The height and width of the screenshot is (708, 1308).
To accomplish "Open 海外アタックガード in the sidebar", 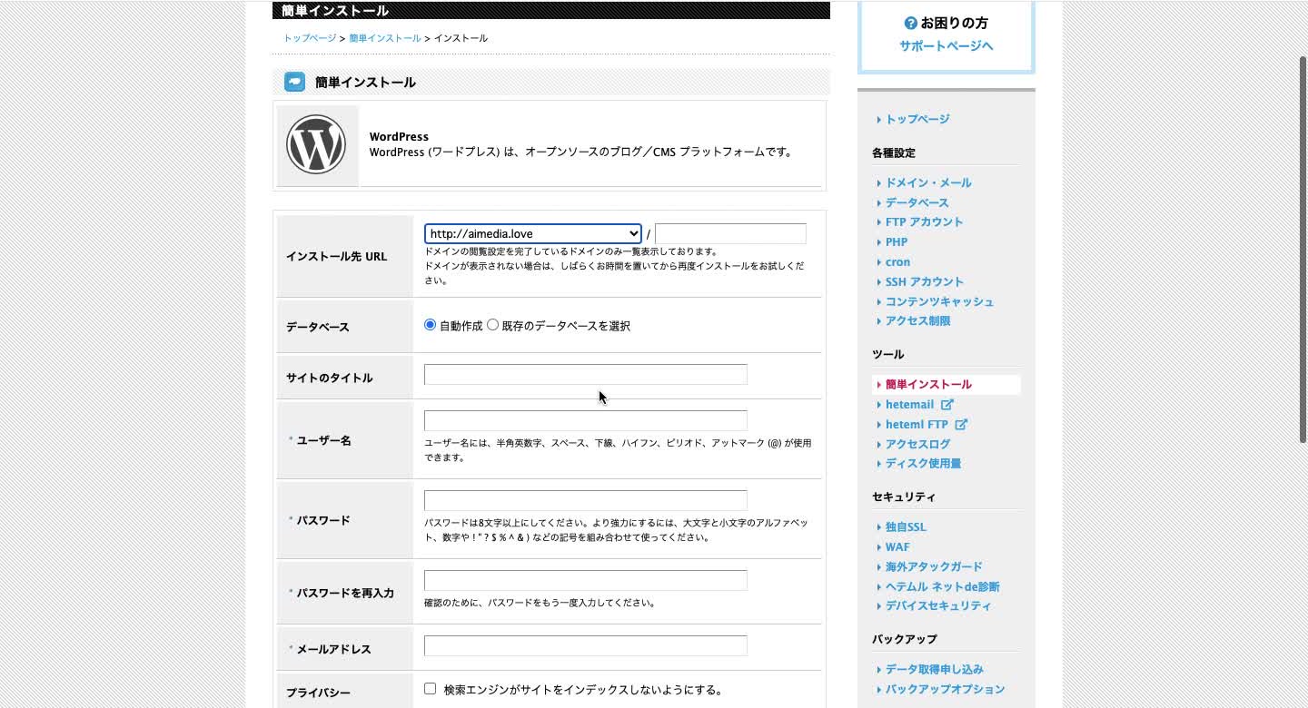I will [x=934, y=566].
